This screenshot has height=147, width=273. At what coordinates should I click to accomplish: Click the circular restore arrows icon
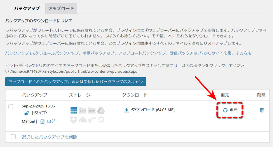click(x=225, y=110)
